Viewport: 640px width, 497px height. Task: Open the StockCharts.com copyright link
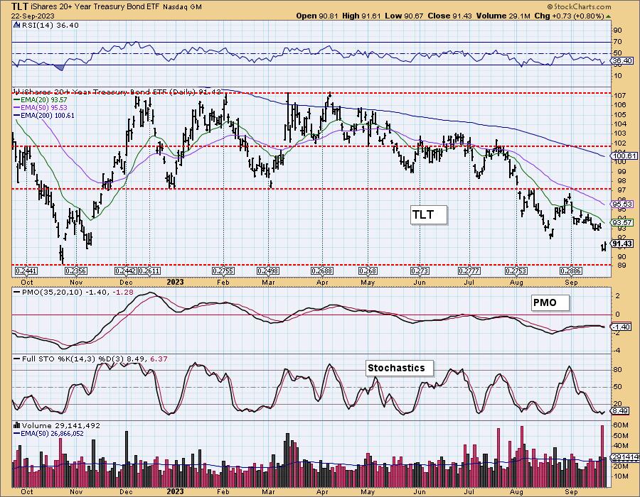[579, 6]
